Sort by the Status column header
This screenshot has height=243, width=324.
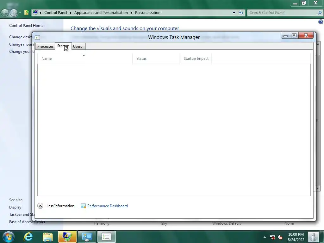[x=156, y=59]
